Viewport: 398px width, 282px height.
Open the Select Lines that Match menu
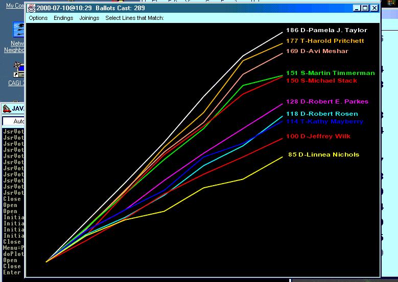point(134,18)
